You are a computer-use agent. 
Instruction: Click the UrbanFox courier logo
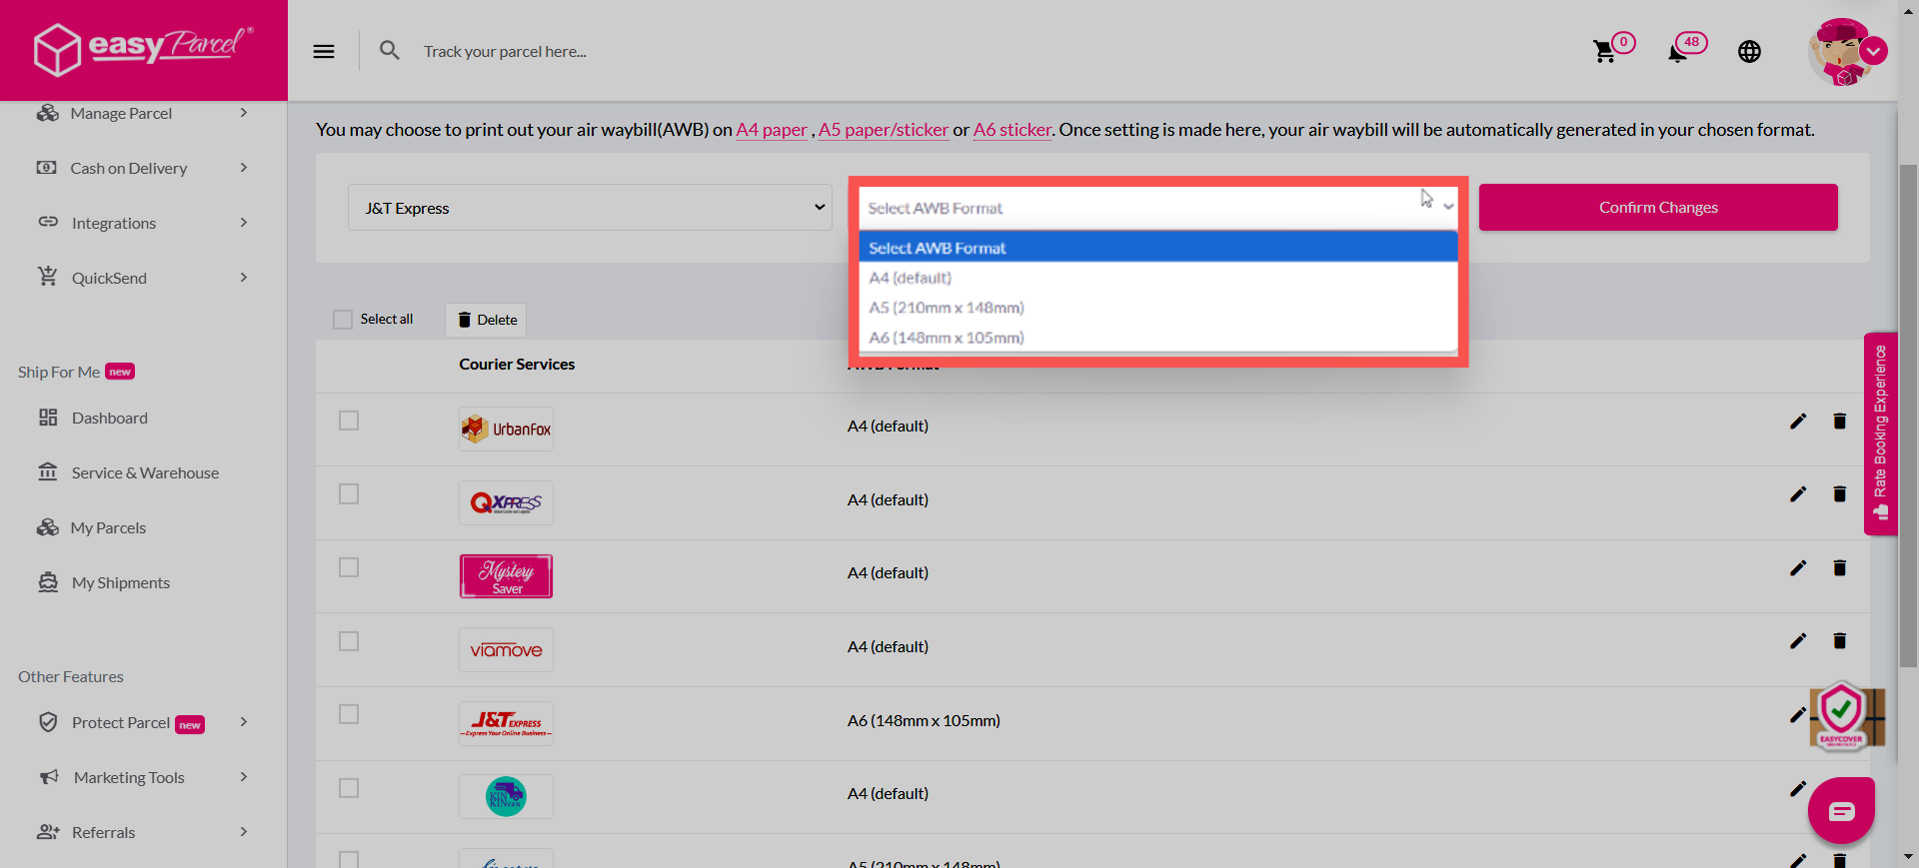506,429
